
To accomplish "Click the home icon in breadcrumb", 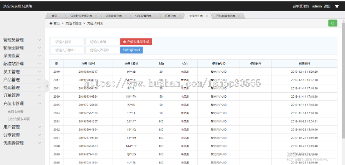I will 51,23.
